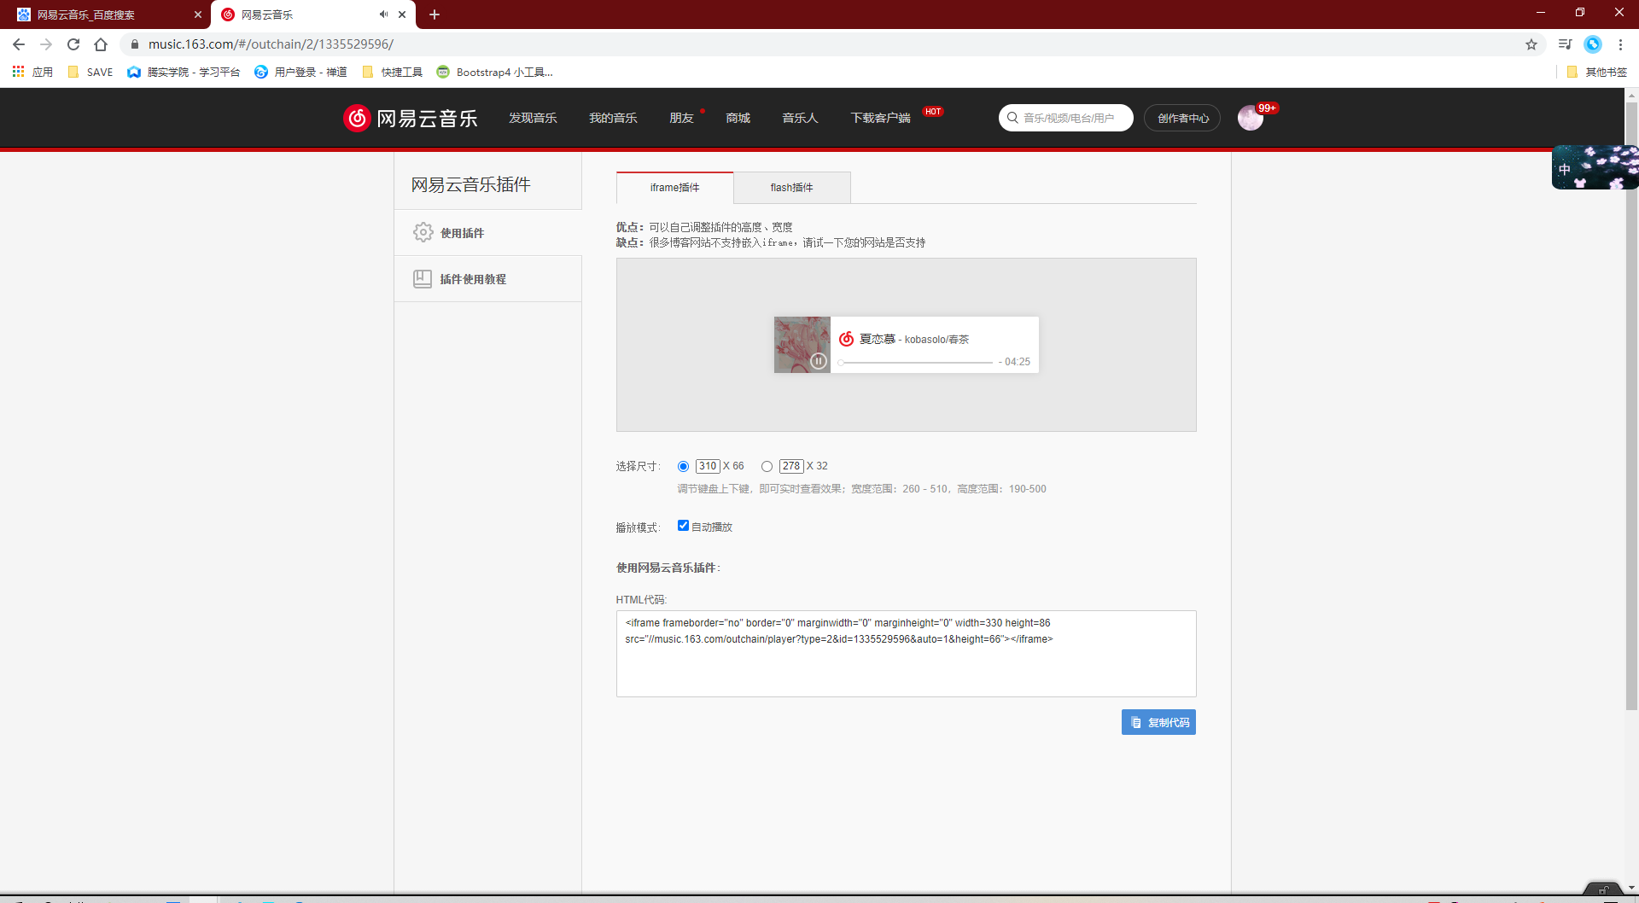Bookmark this page with the star icon

coord(1531,44)
